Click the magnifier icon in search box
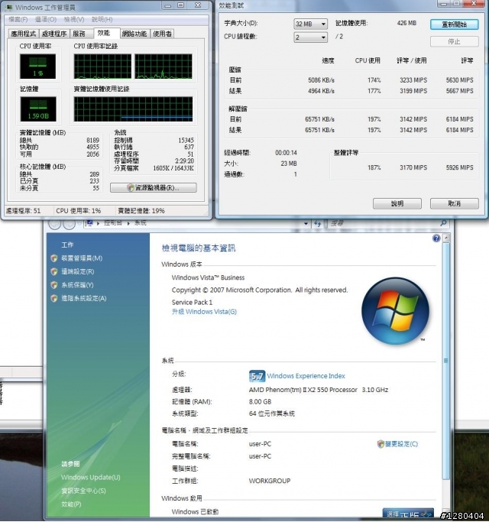The width and height of the screenshot is (489, 522). click(x=443, y=223)
